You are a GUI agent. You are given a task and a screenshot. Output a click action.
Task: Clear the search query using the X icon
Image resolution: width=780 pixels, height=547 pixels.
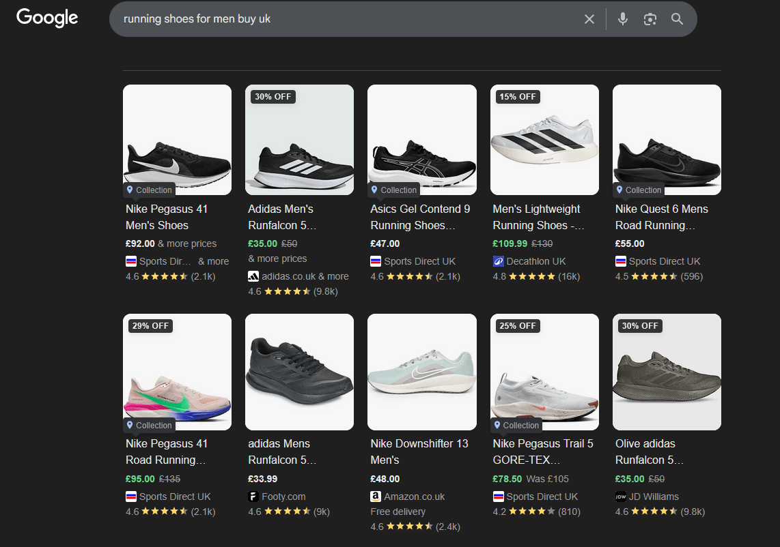point(589,18)
